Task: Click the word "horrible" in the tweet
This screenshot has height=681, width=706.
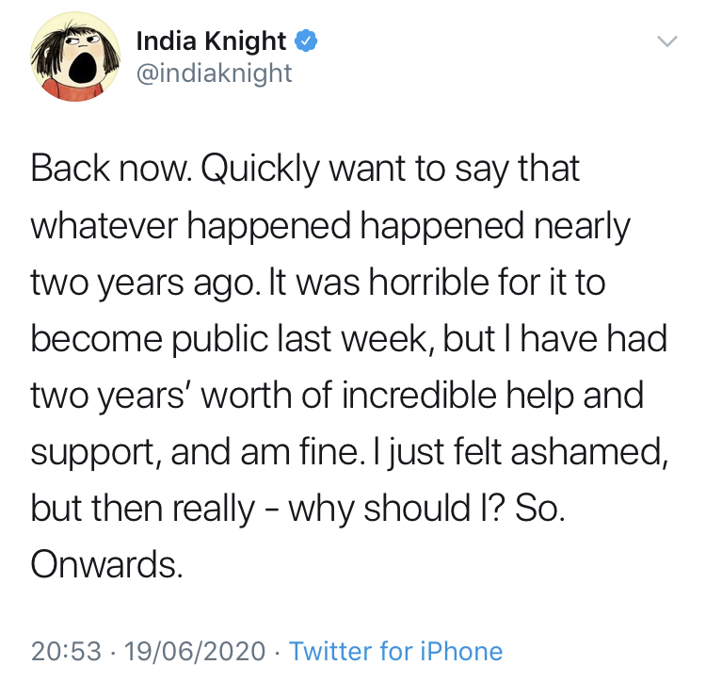Action: [x=428, y=283]
